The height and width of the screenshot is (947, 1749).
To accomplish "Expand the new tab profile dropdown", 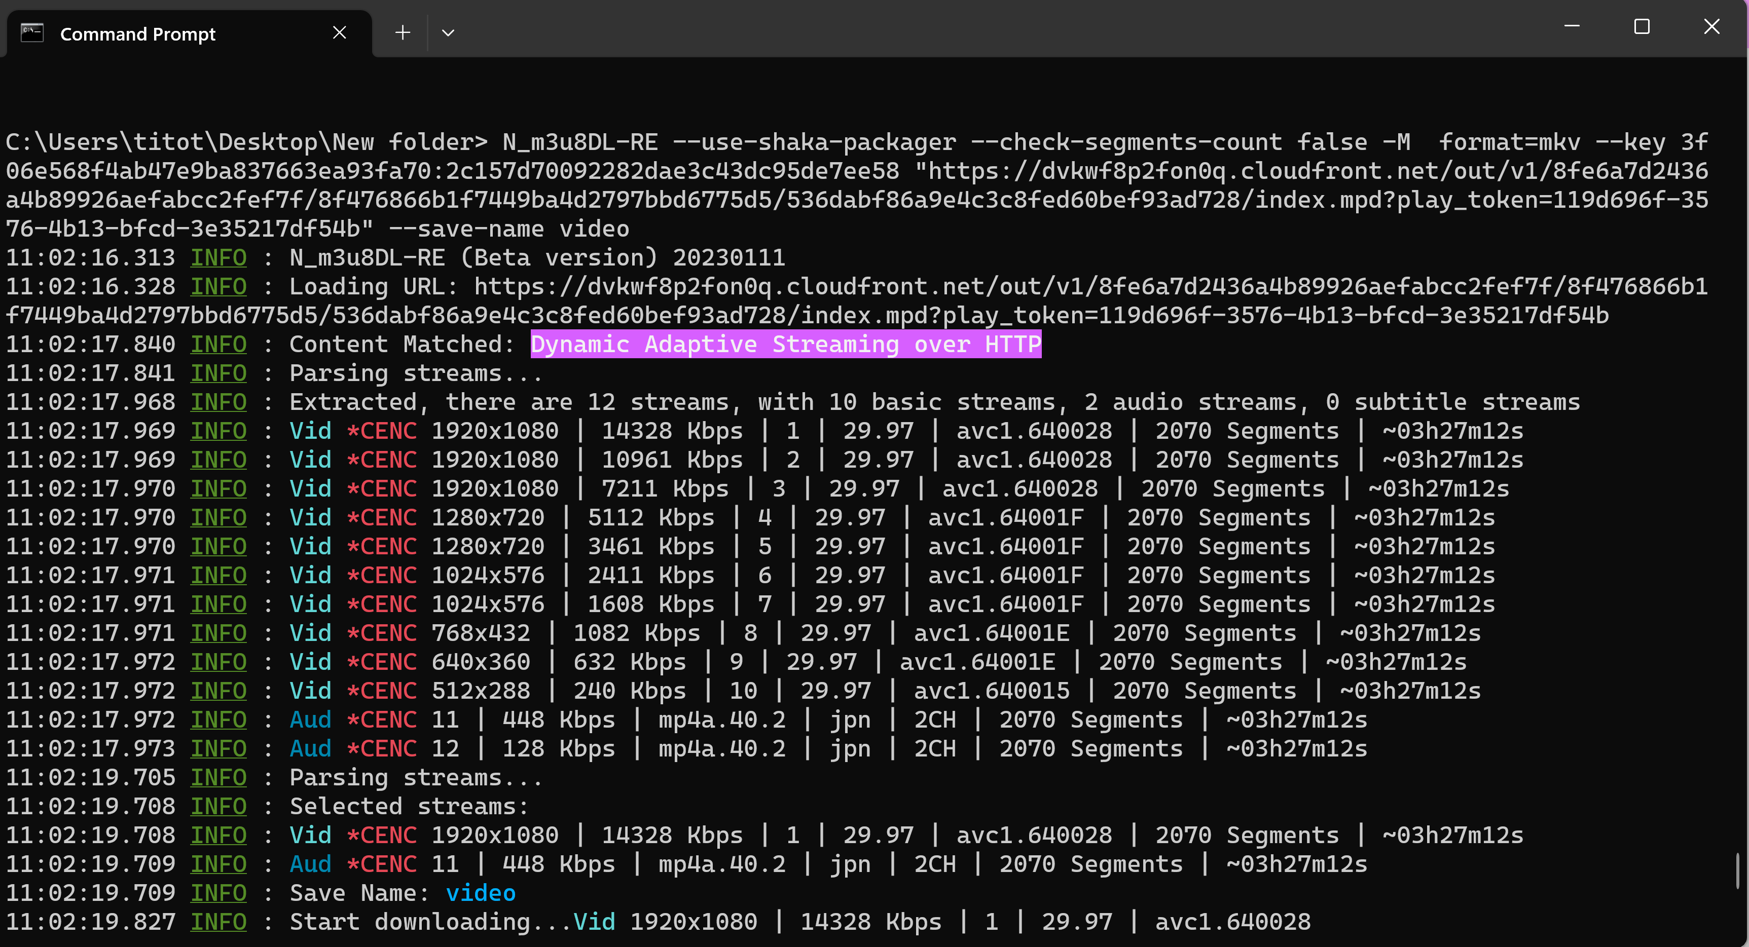I will coord(448,32).
